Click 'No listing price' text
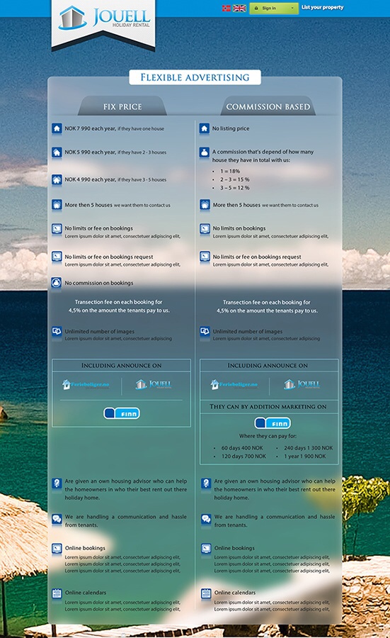Screen dimensions: 390x638 (231, 128)
